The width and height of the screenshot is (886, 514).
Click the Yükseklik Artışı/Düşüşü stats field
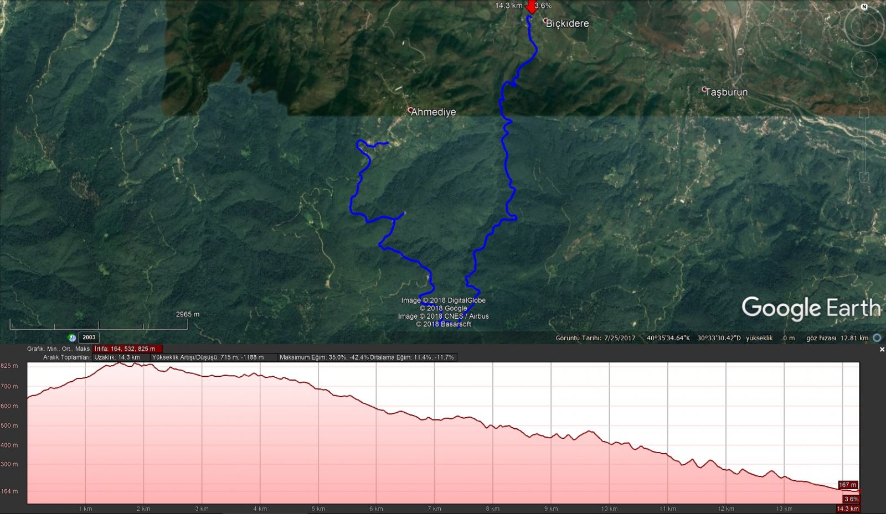coord(213,357)
